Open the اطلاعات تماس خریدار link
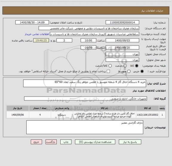The height and width of the screenshot is (166, 172). 37,34
